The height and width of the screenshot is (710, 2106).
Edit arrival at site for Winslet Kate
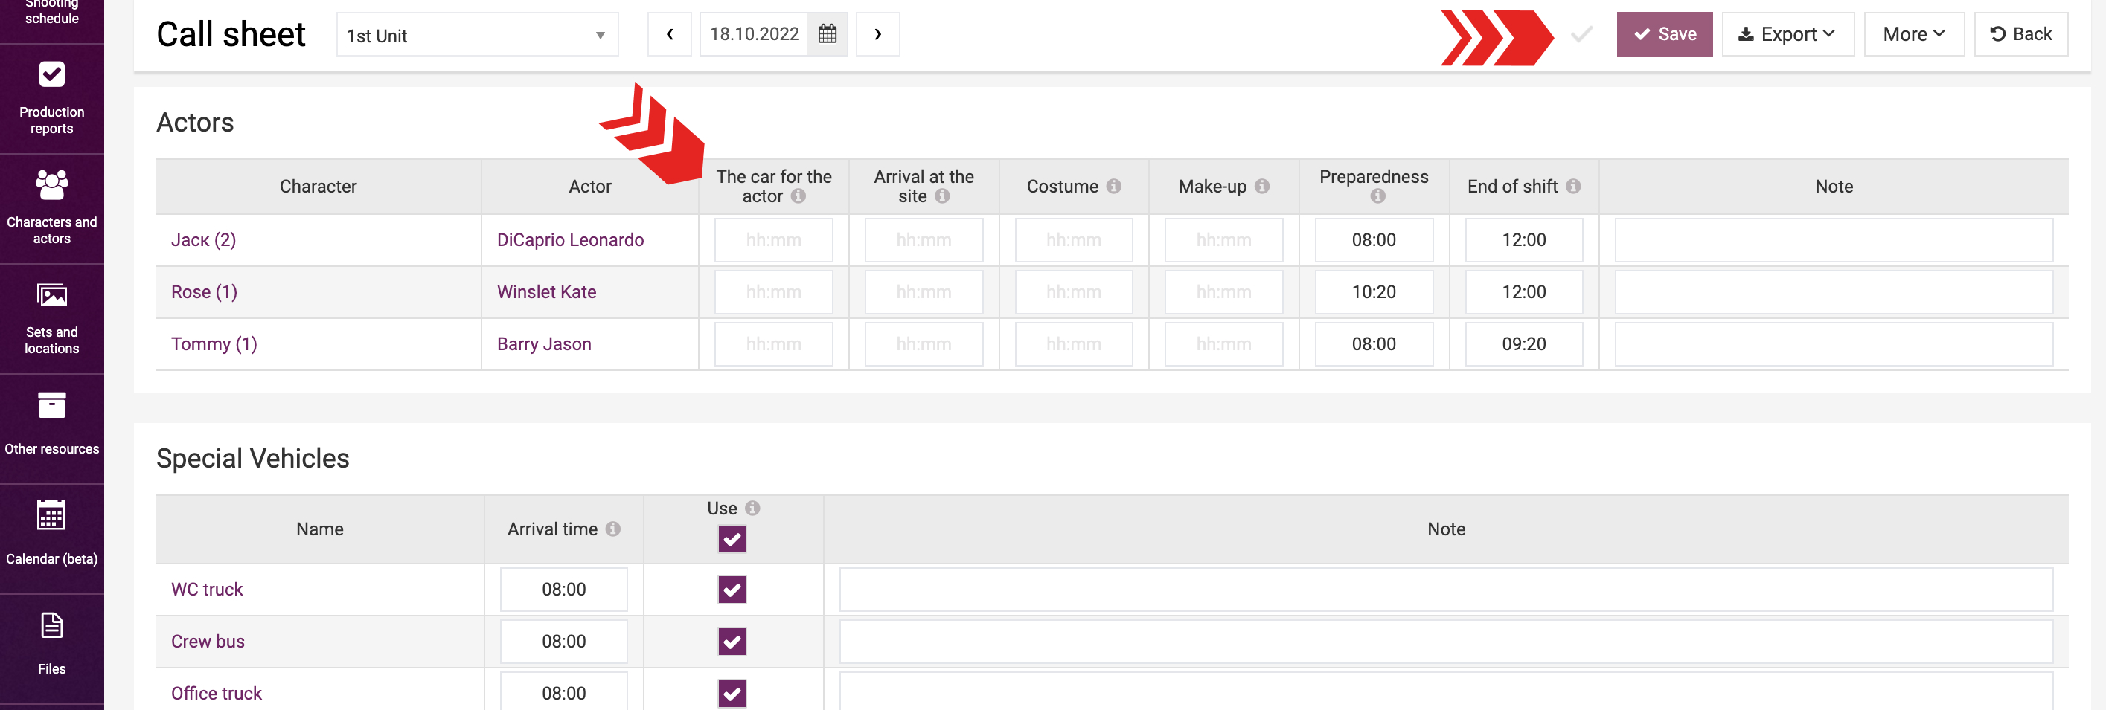click(924, 292)
